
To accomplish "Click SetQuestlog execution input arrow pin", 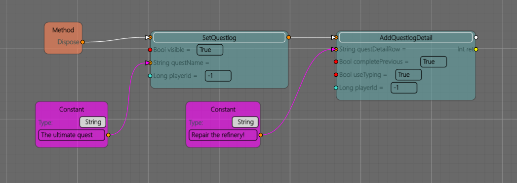I will (149, 37).
